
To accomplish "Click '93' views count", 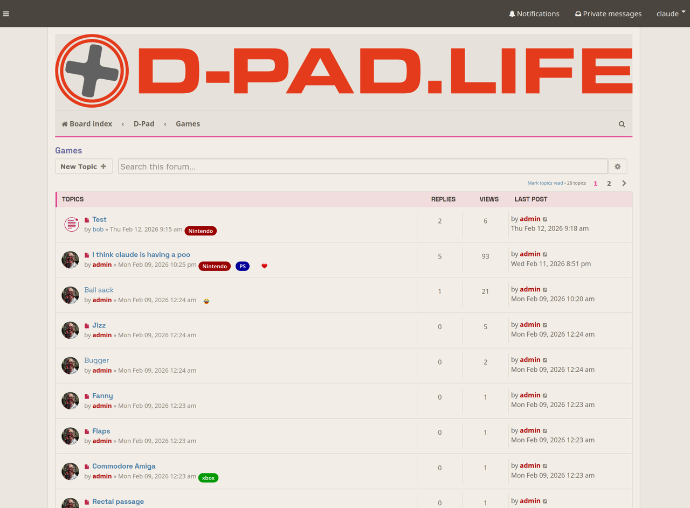I will point(485,256).
